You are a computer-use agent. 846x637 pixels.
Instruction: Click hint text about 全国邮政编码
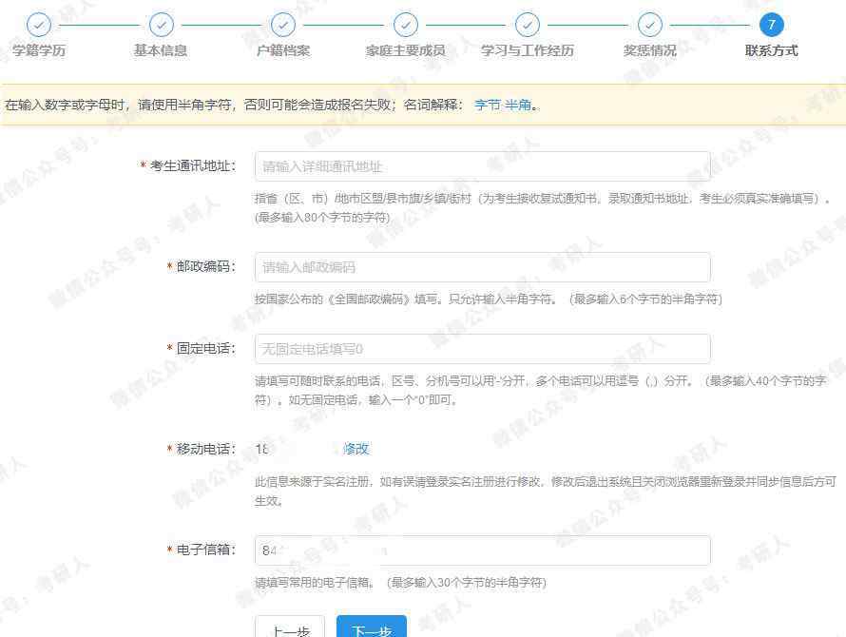tap(489, 299)
